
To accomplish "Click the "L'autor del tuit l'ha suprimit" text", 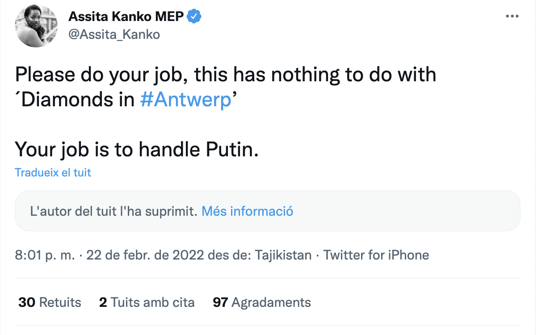I will 113,211.
